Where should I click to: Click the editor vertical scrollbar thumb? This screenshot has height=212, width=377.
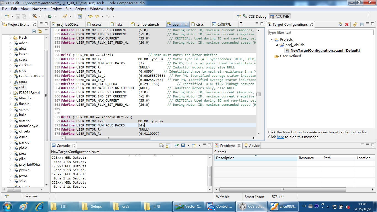click(258, 94)
